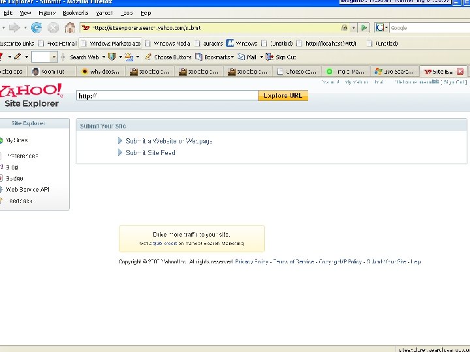The width and height of the screenshot is (470, 352).
Task: Click the Terms of Service footer link
Action: click(294, 261)
